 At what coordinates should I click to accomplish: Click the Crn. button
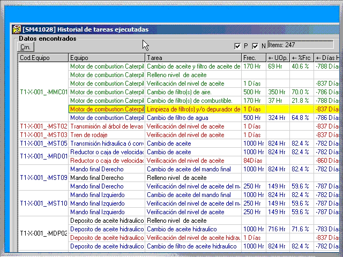tap(26, 47)
